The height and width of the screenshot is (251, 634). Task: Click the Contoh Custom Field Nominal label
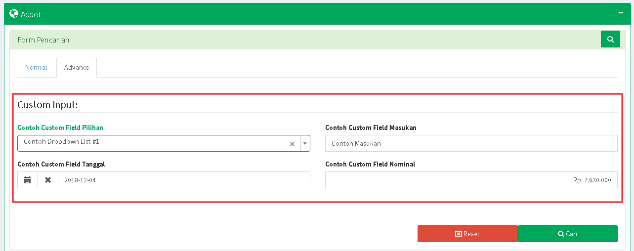click(x=370, y=164)
